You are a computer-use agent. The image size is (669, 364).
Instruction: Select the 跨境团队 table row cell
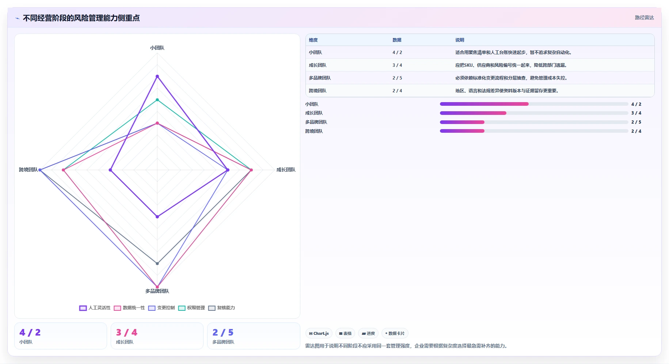(318, 91)
